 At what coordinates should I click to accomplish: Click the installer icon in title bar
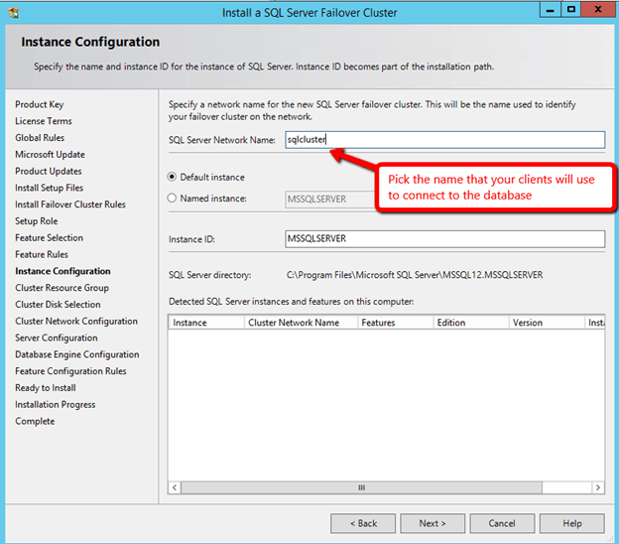tap(14, 12)
